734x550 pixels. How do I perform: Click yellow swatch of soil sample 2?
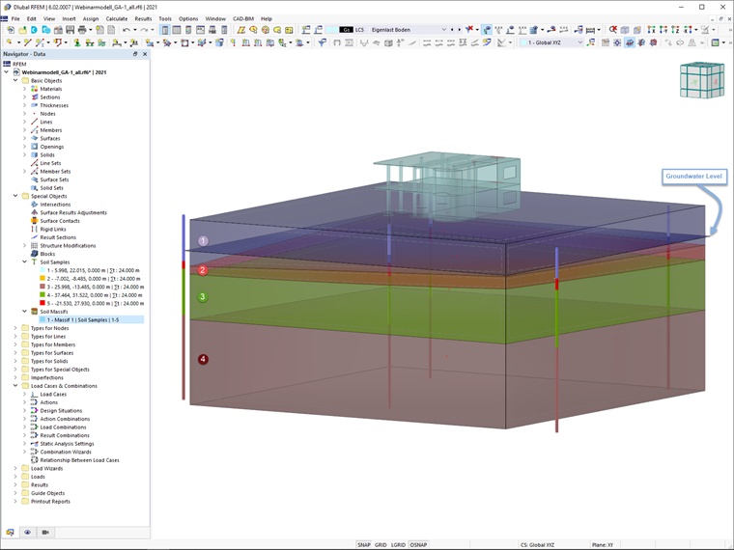(x=42, y=278)
